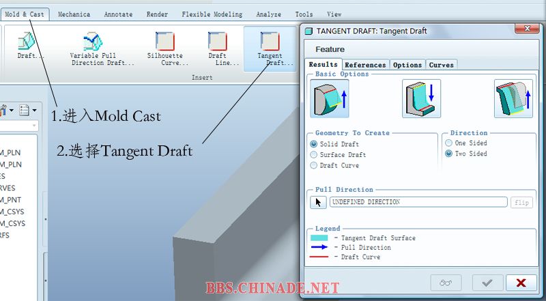The image size is (546, 301).
Task: Select the RFS item in model tree
Action: point(5,235)
